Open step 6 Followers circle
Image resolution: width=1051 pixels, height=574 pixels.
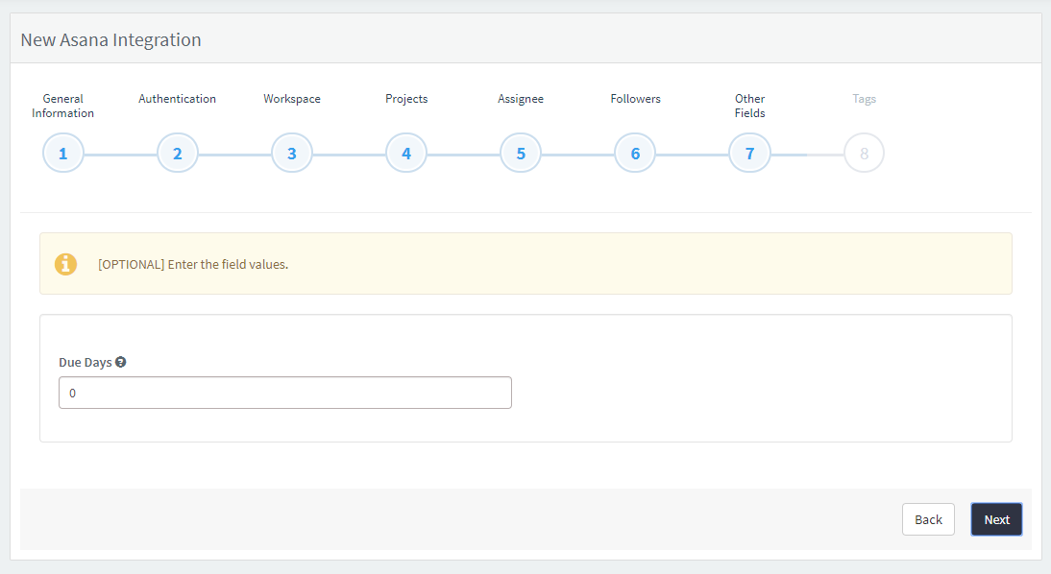[x=635, y=154]
